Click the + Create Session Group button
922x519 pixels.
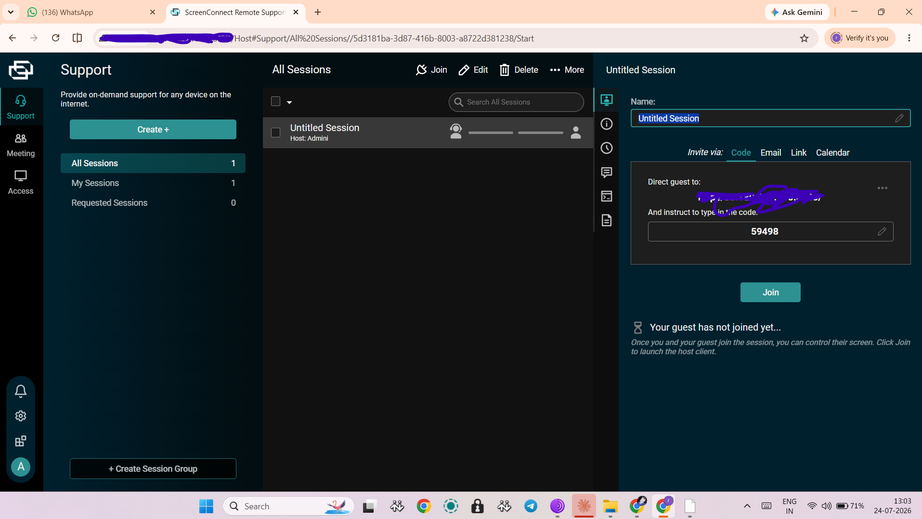(153, 469)
